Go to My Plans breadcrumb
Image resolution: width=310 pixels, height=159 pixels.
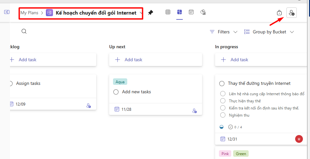(29, 13)
